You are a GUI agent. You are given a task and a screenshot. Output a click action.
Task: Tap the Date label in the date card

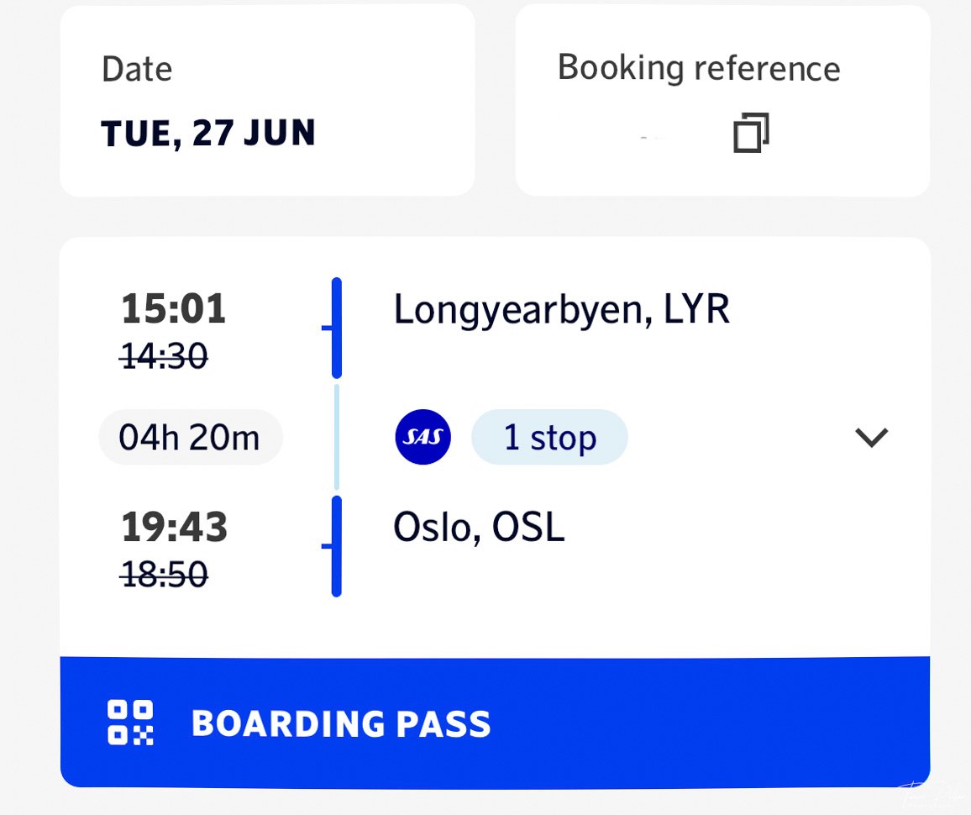point(137,69)
